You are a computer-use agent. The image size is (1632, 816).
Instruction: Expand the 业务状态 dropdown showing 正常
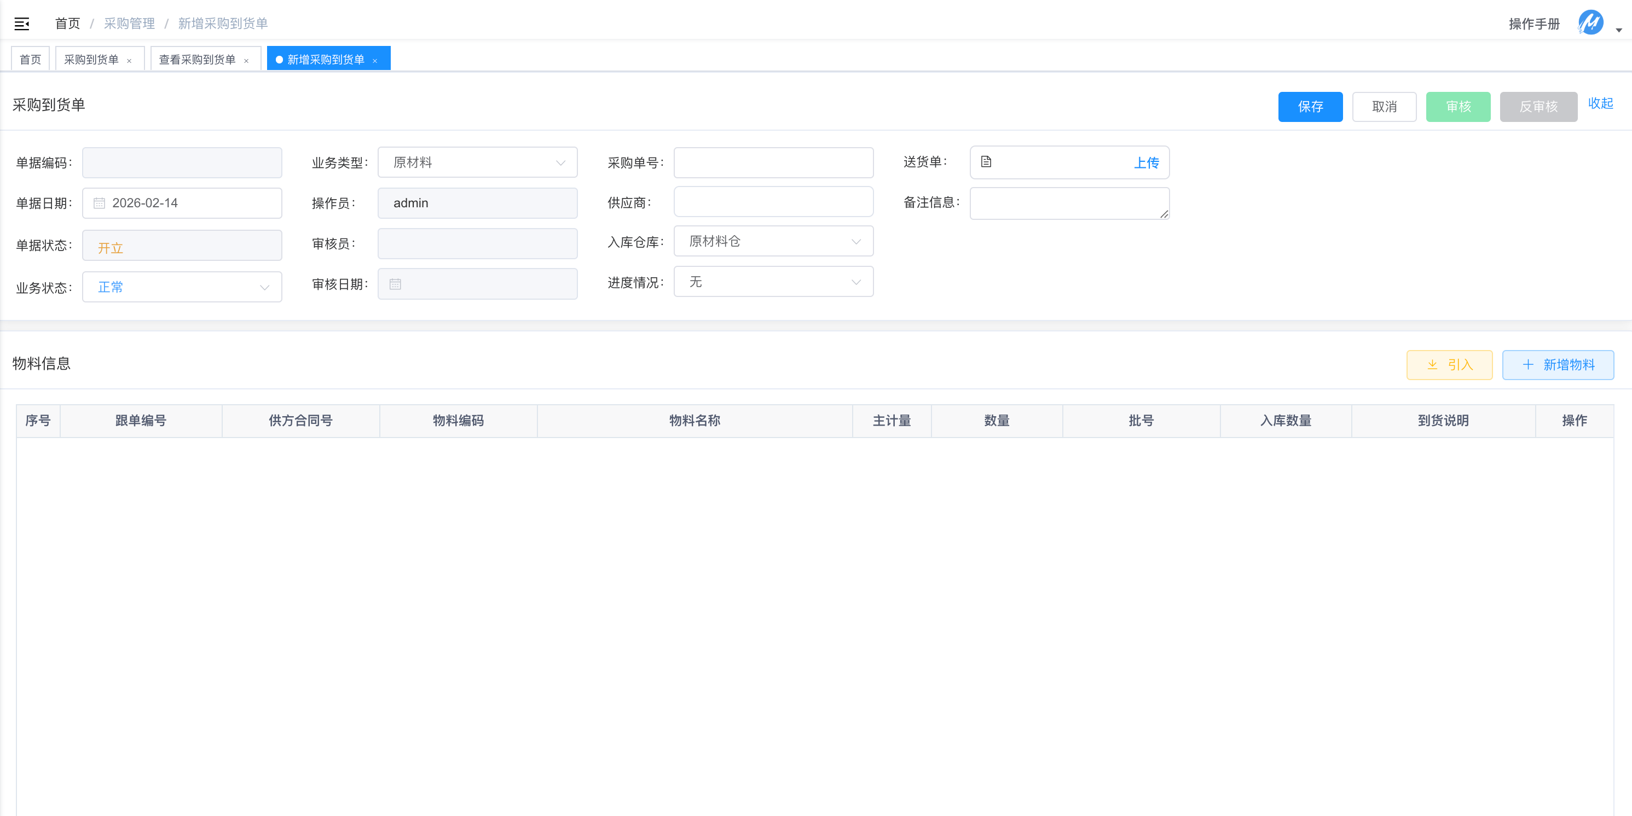(182, 287)
